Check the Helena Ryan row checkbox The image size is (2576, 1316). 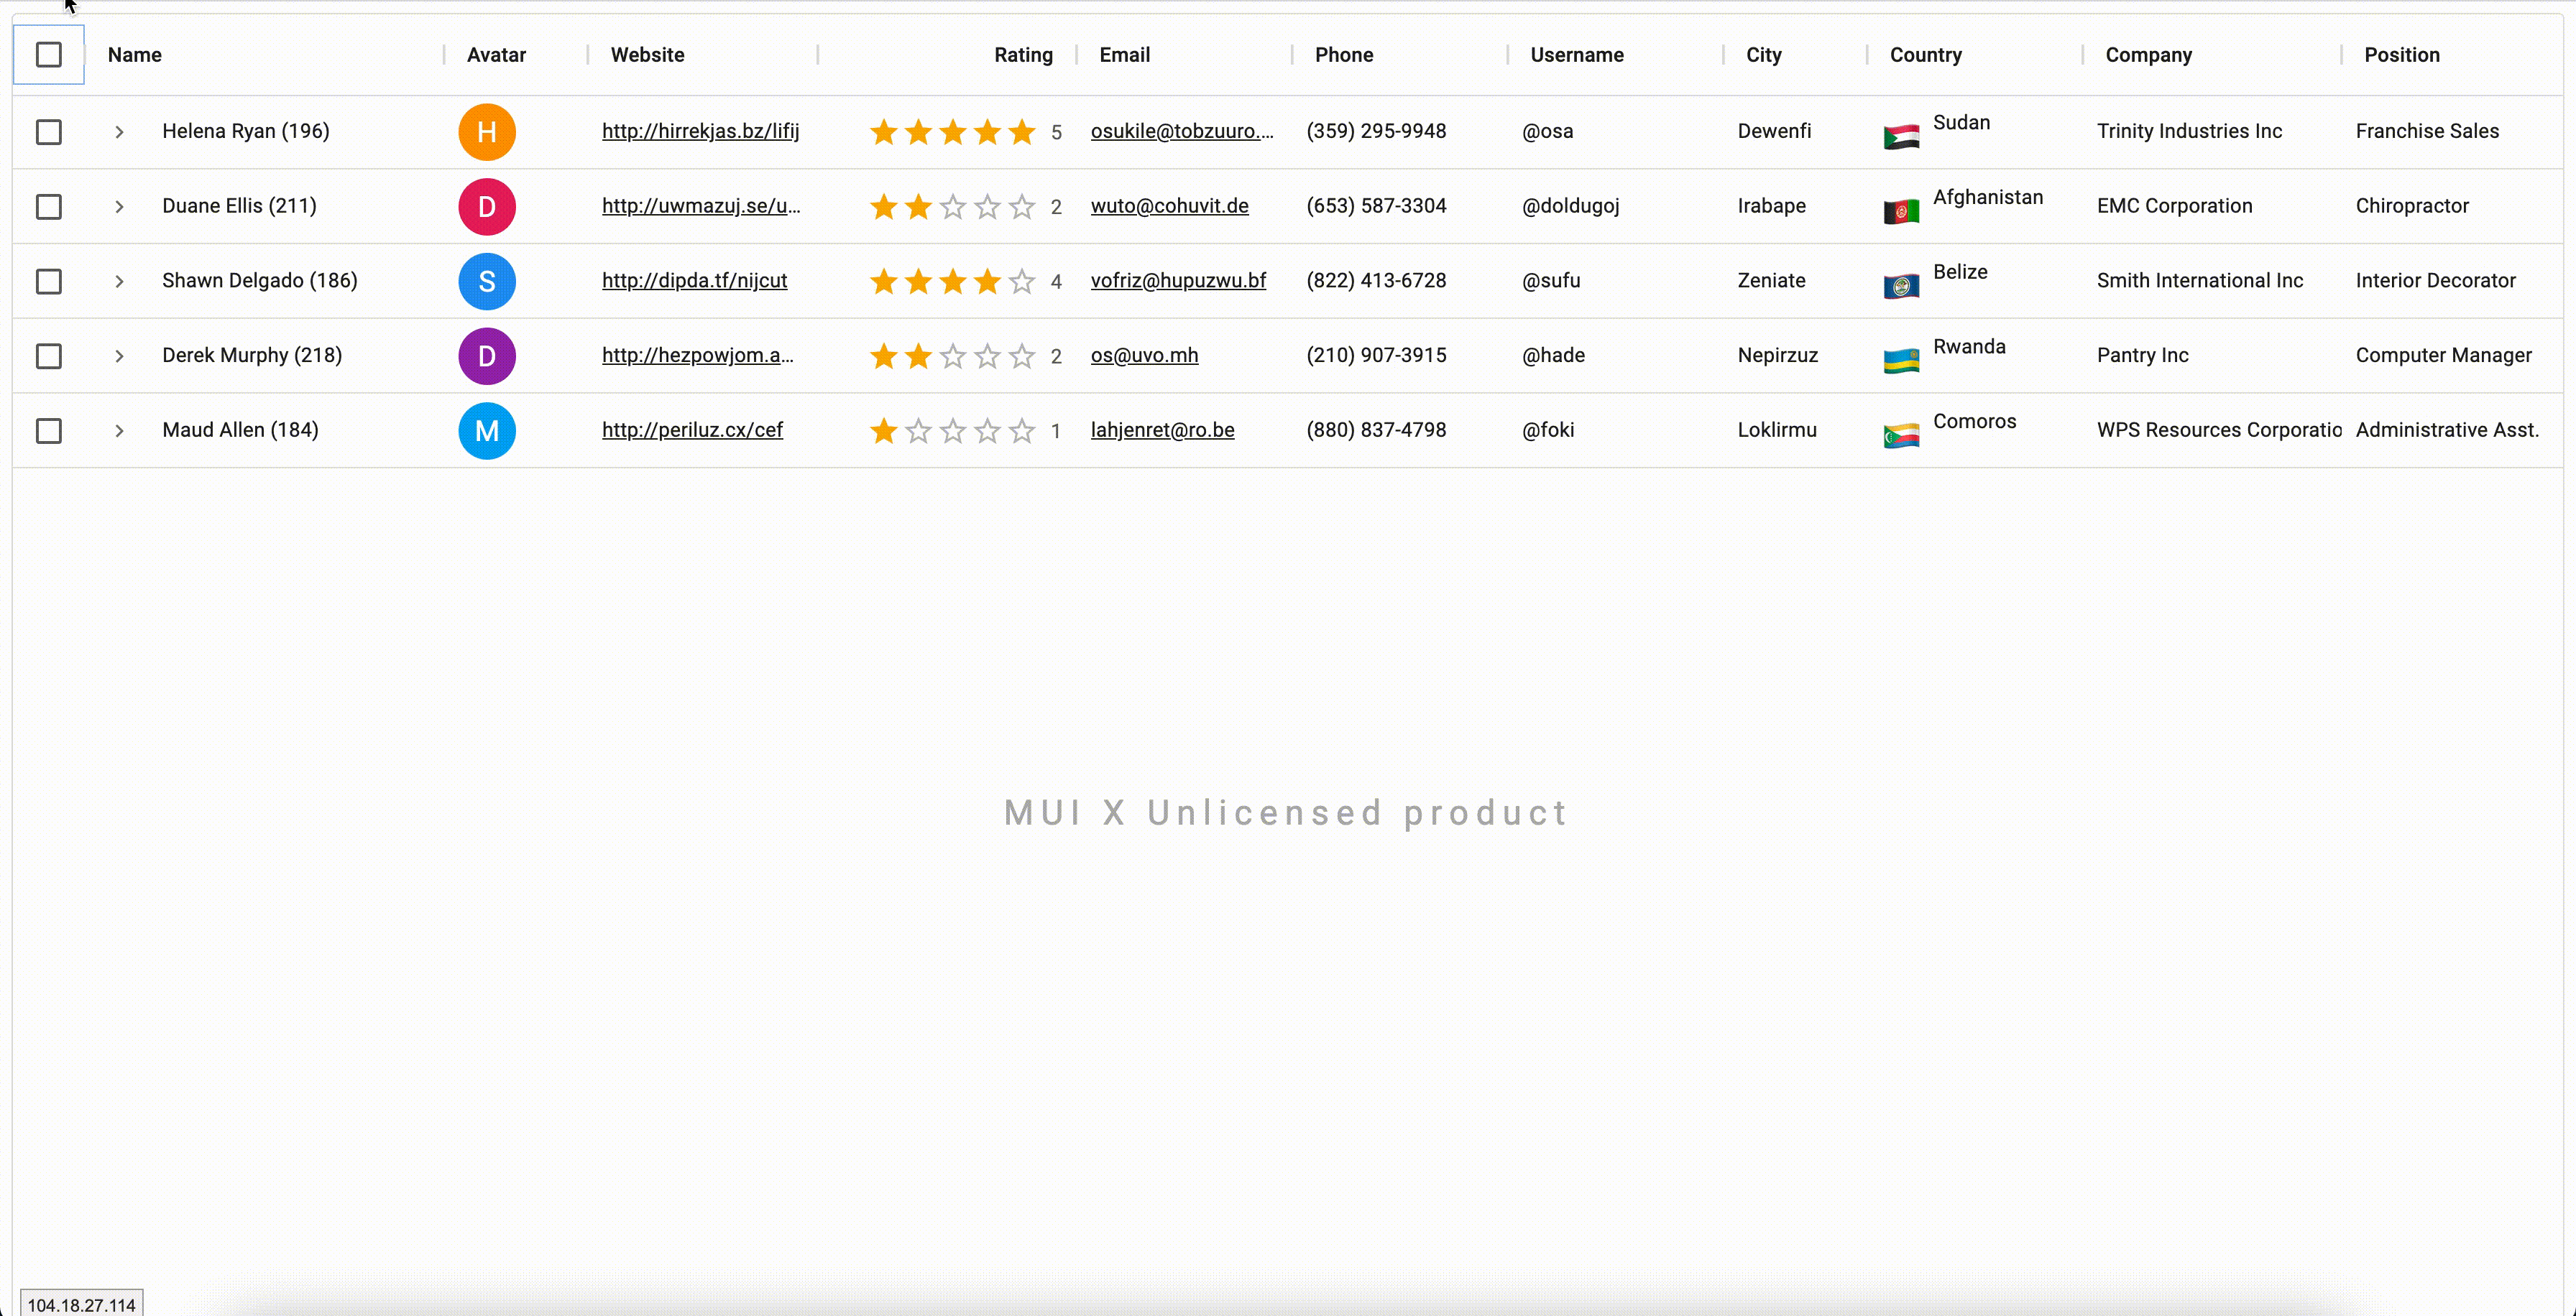pyautogui.click(x=48, y=132)
